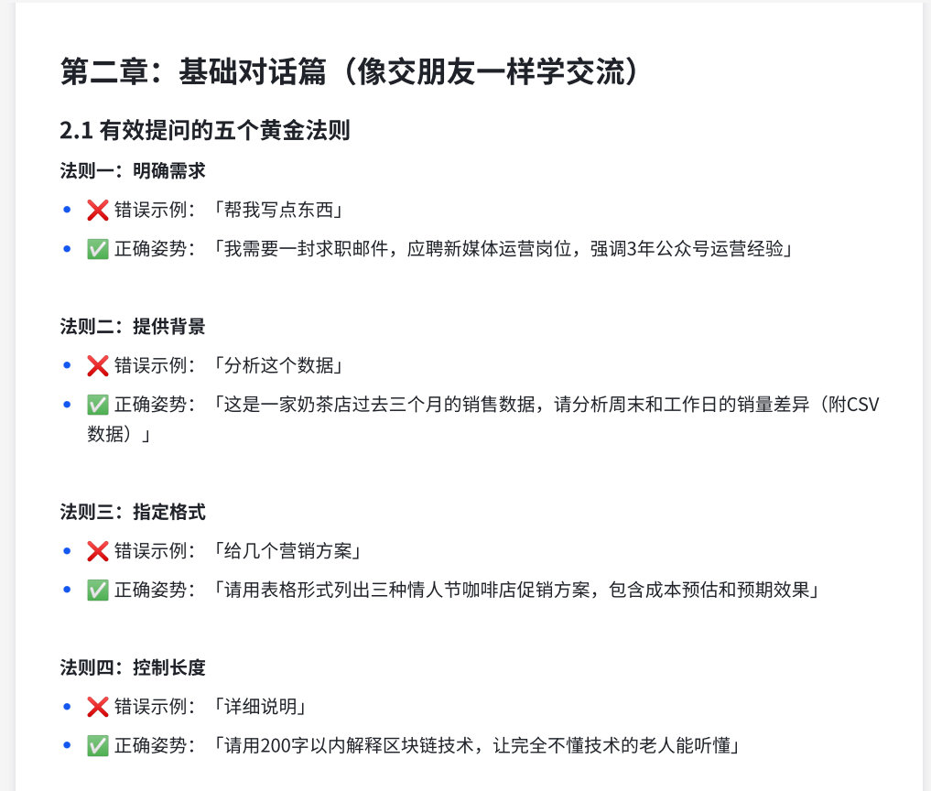Viewport: 931px width, 791px height.
Task: Click the chapter title 第二章：基础对话篇
Action: [349, 72]
